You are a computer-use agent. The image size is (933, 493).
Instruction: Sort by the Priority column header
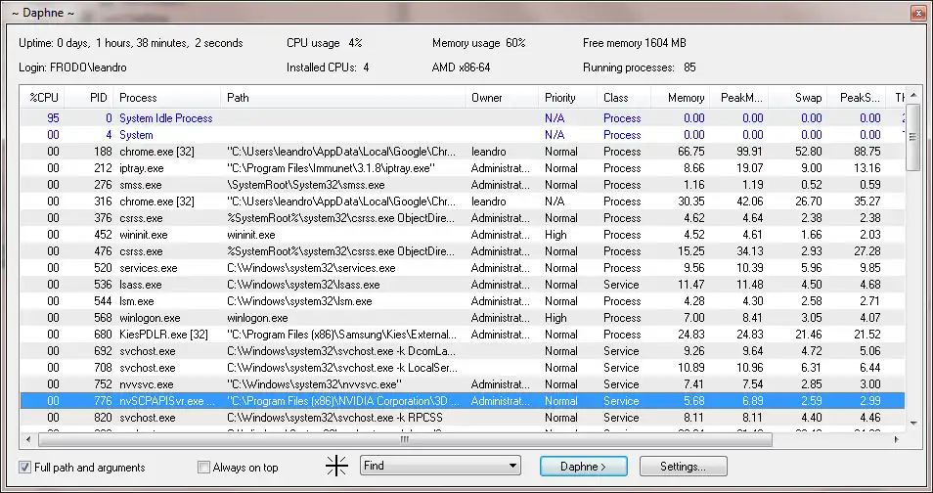click(x=567, y=98)
